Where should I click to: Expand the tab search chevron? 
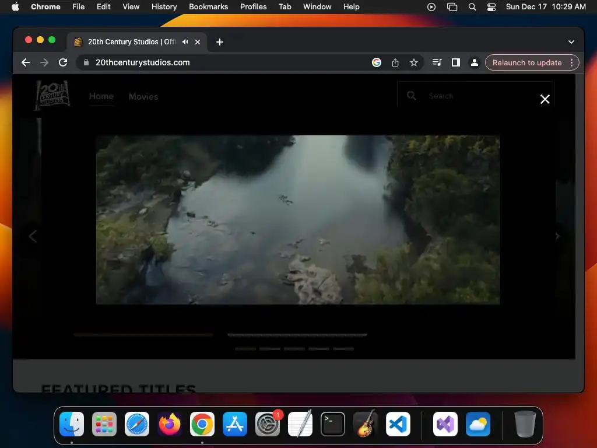pos(571,42)
